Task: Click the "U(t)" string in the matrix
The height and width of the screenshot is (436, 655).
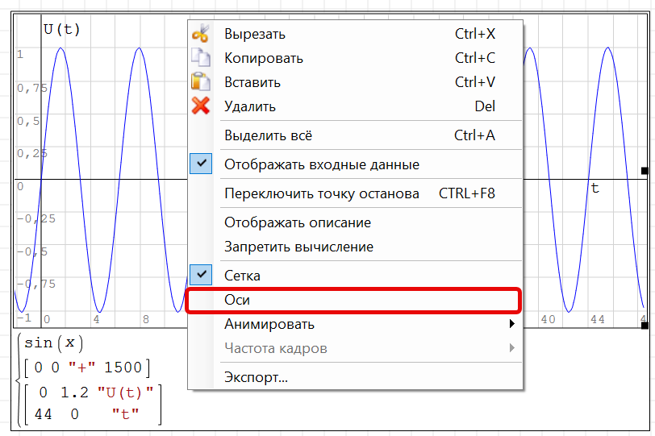Action: tap(125, 392)
